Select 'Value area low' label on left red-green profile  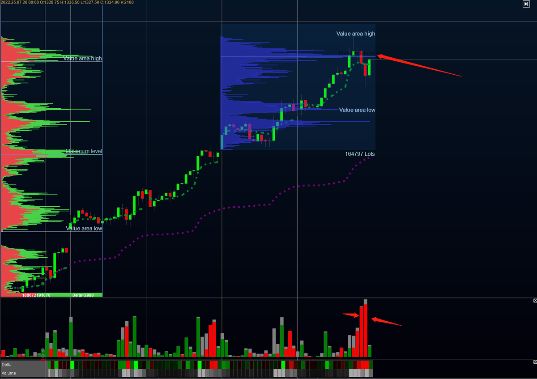pyautogui.click(x=84, y=228)
